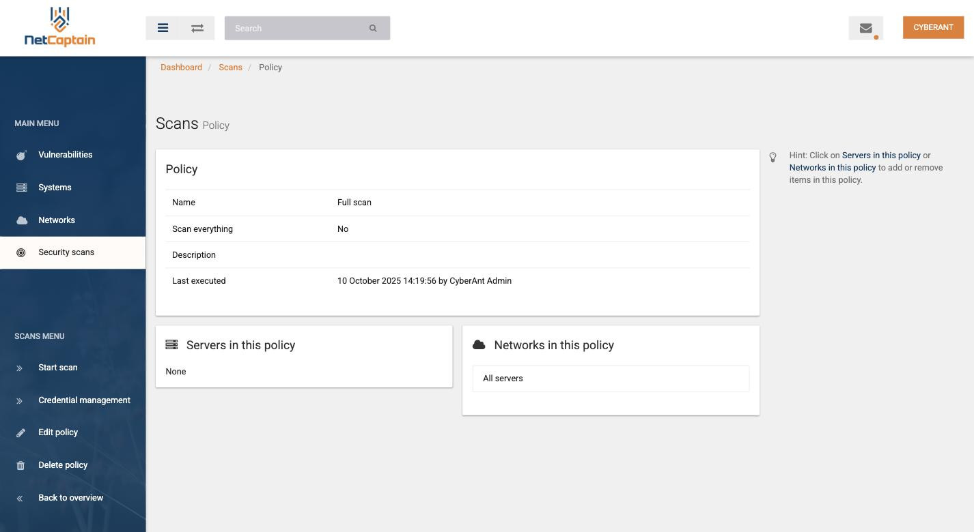Click the Scan everything value No
Viewport: 974px width, 532px height.
[x=343, y=229]
